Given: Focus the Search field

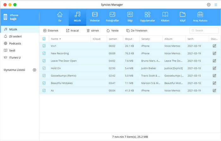Looking at the screenshot, I should (x=204, y=30).
